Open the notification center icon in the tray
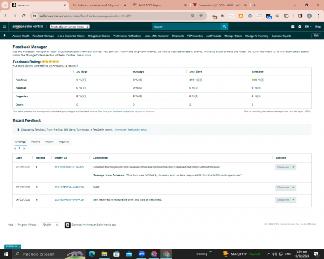Image resolution: width=324 pixels, height=259 pixels. point(316,254)
